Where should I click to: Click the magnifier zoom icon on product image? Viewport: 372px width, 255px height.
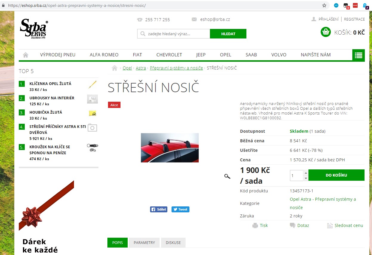point(227,176)
